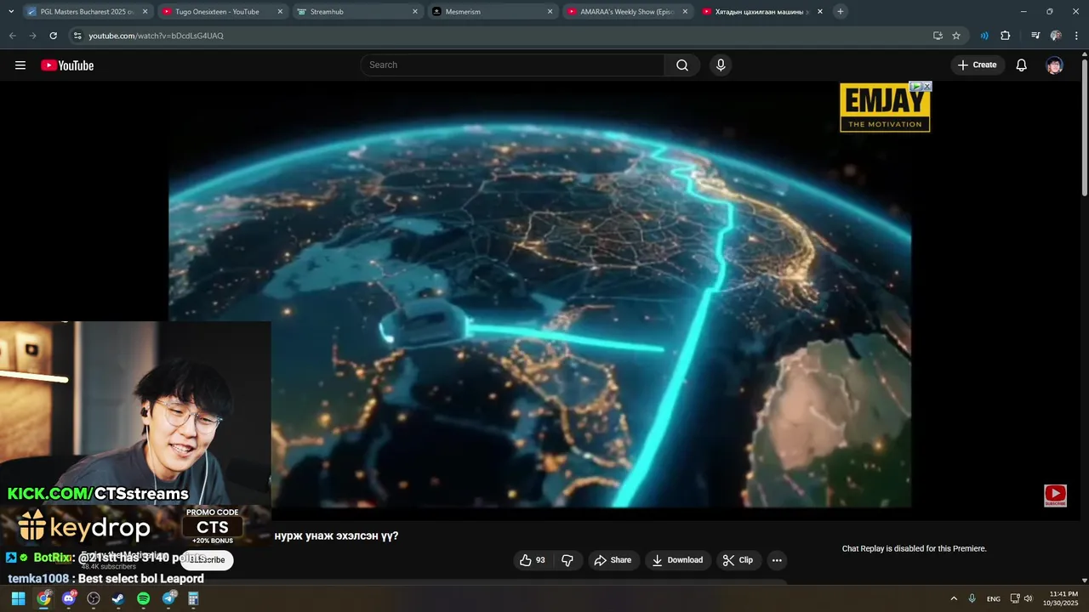This screenshot has width=1089, height=612.
Task: Open the browser extensions puzzle icon
Action: click(x=1006, y=36)
